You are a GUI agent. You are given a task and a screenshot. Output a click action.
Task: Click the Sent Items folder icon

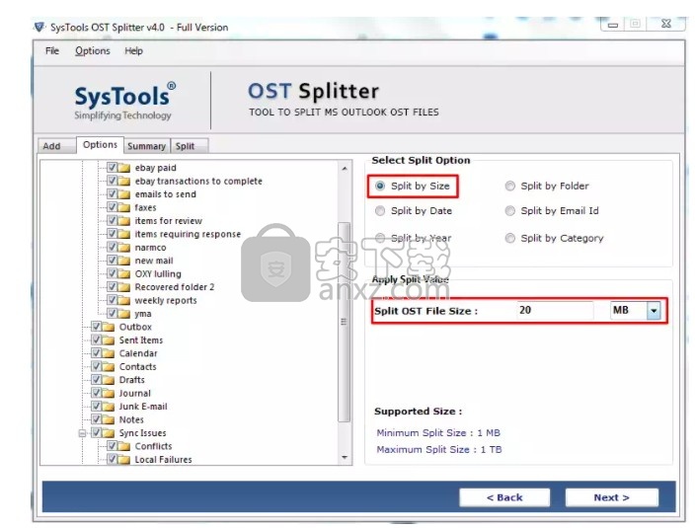pyautogui.click(x=109, y=340)
